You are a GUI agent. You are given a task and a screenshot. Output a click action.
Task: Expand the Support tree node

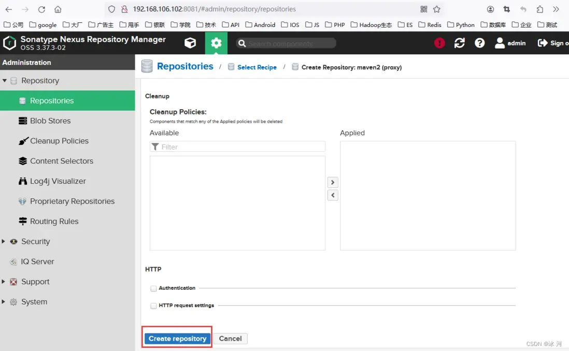(x=4, y=282)
